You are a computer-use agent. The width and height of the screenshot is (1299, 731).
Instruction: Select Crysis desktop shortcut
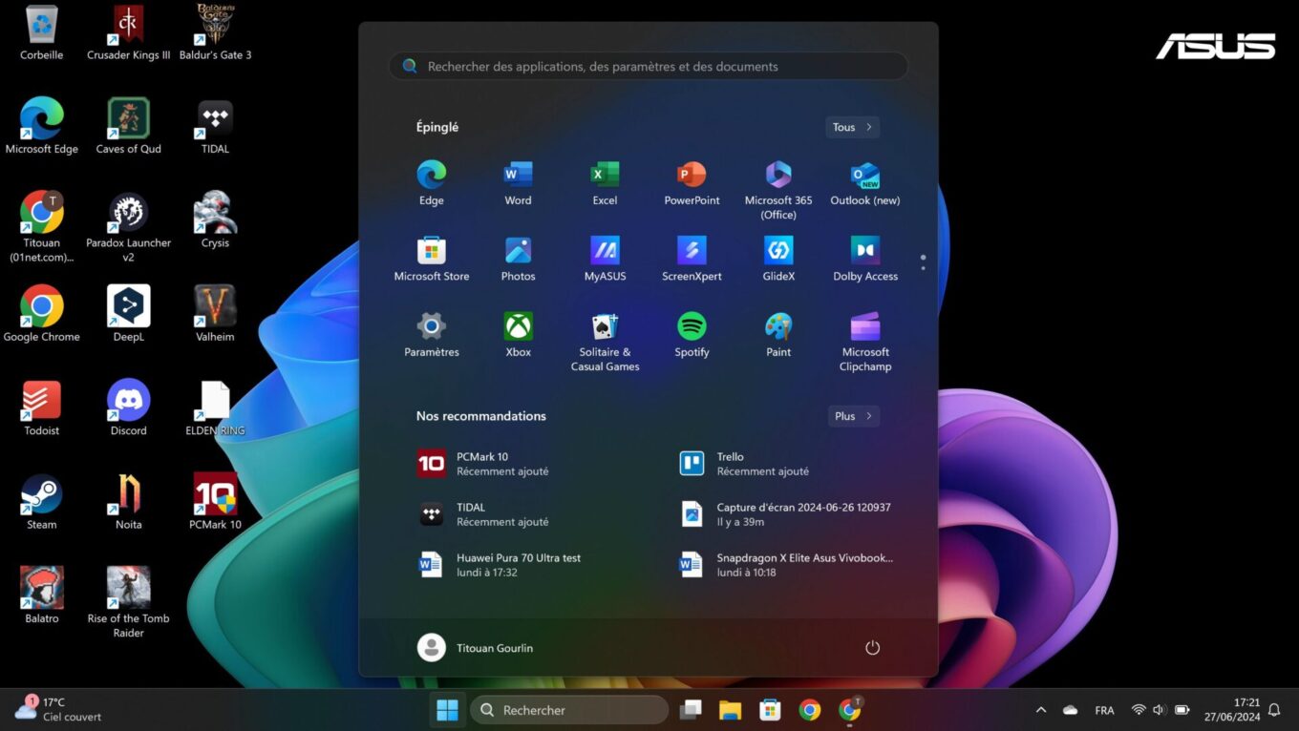(215, 219)
